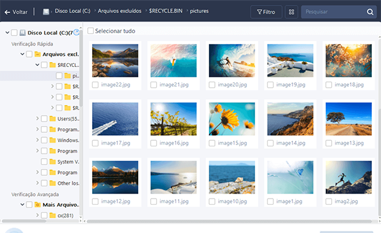381x233 pixels.
Task: Go to $RECYCLE.BIN in breadcrumb
Action: click(x=166, y=11)
